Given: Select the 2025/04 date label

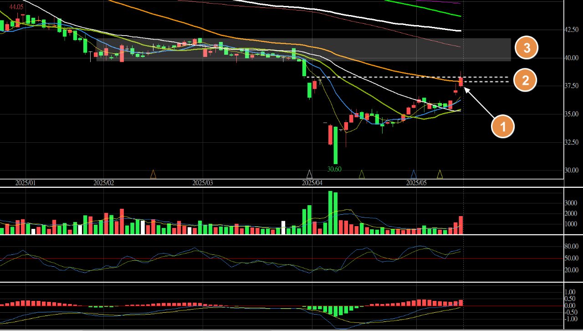Looking at the screenshot, I should click(x=312, y=183).
